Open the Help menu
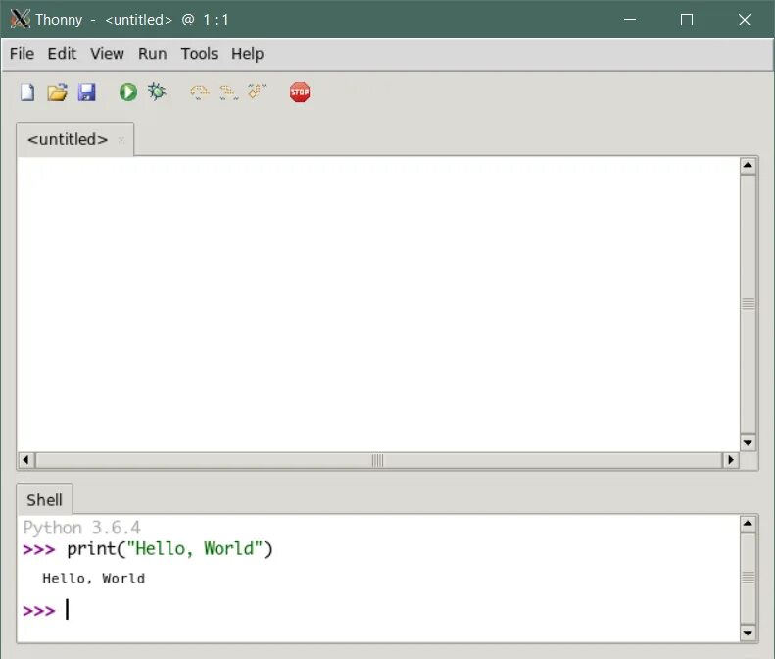This screenshot has width=775, height=659. click(x=247, y=53)
